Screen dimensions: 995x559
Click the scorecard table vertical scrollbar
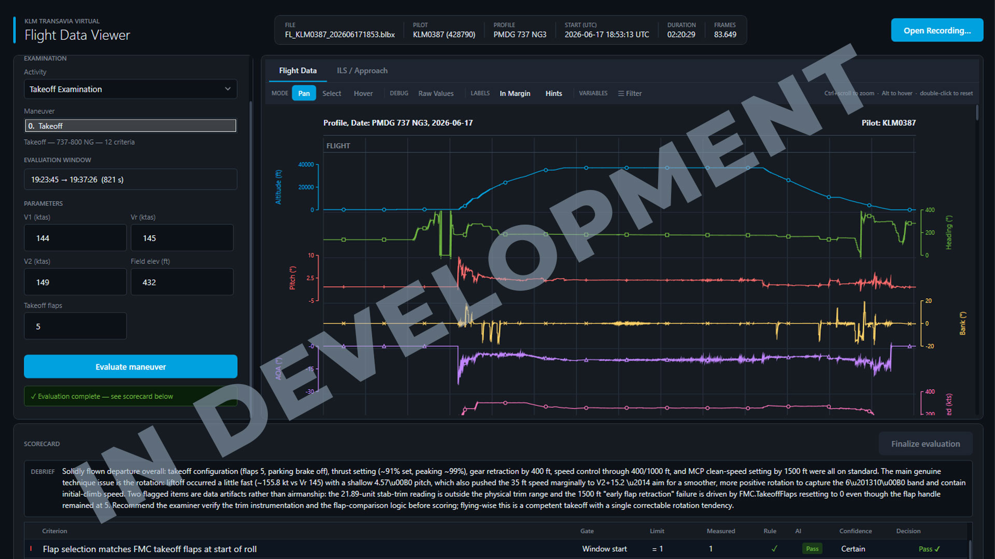970,549
